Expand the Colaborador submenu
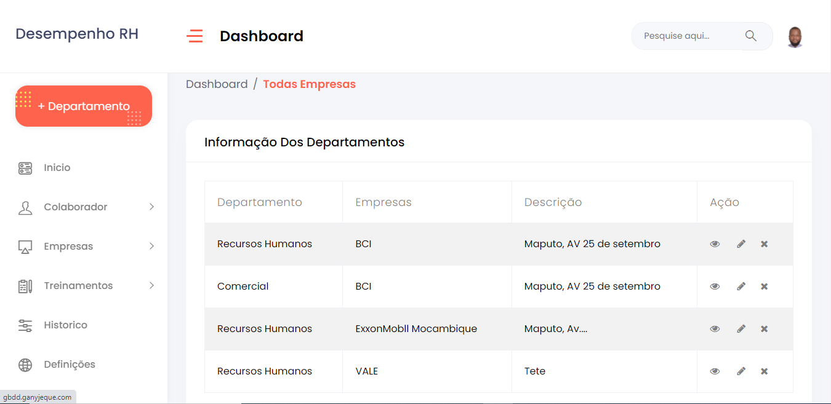 point(151,207)
